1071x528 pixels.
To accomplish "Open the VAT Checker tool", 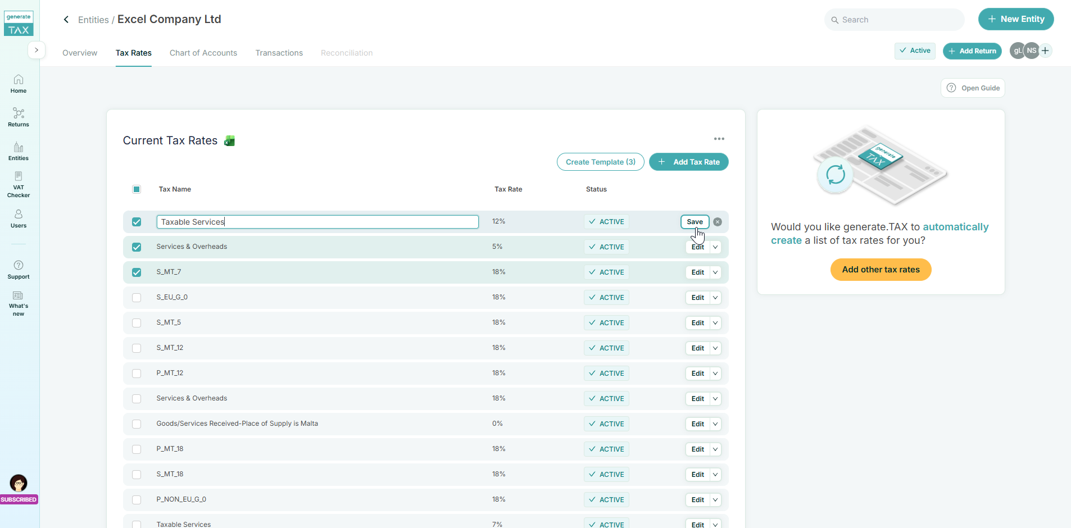I will [x=19, y=184].
